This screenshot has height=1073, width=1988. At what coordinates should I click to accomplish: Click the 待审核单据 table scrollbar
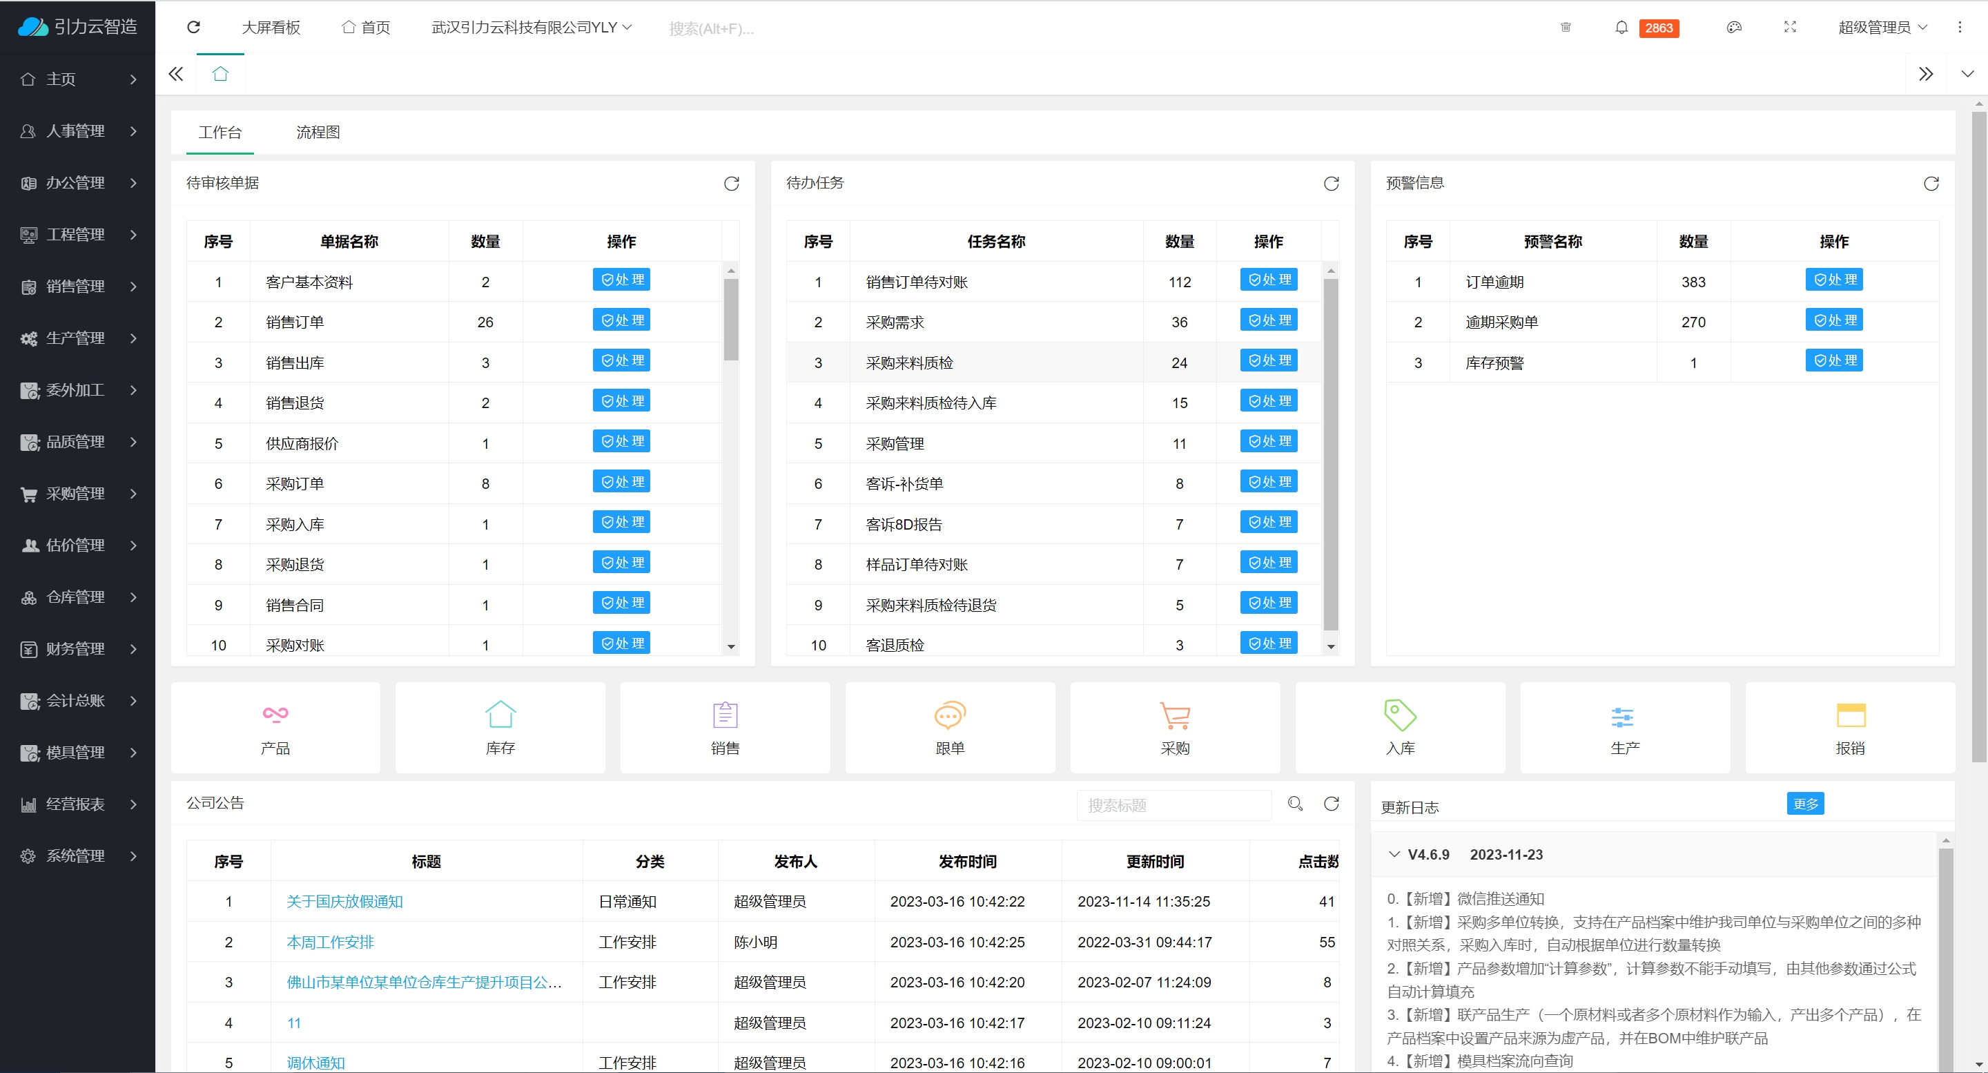coord(731,320)
